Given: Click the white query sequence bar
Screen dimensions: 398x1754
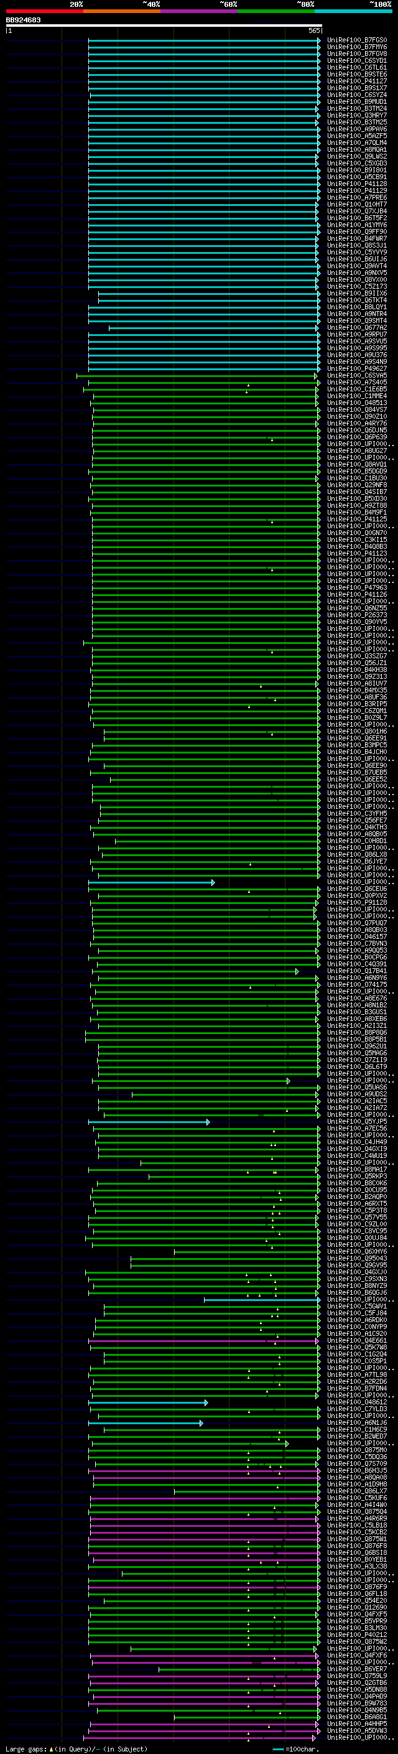Looking at the screenshot, I should coord(164,25).
